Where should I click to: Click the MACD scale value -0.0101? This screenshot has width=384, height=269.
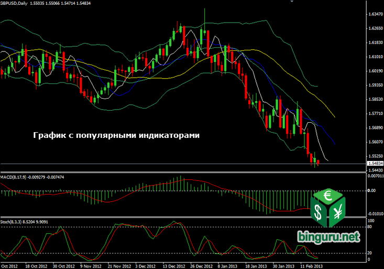click(x=375, y=214)
